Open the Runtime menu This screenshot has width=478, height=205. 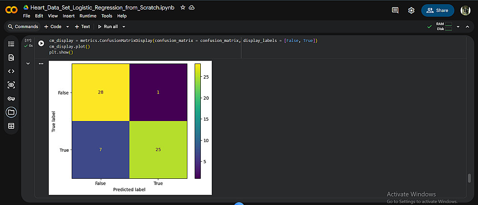(88, 16)
